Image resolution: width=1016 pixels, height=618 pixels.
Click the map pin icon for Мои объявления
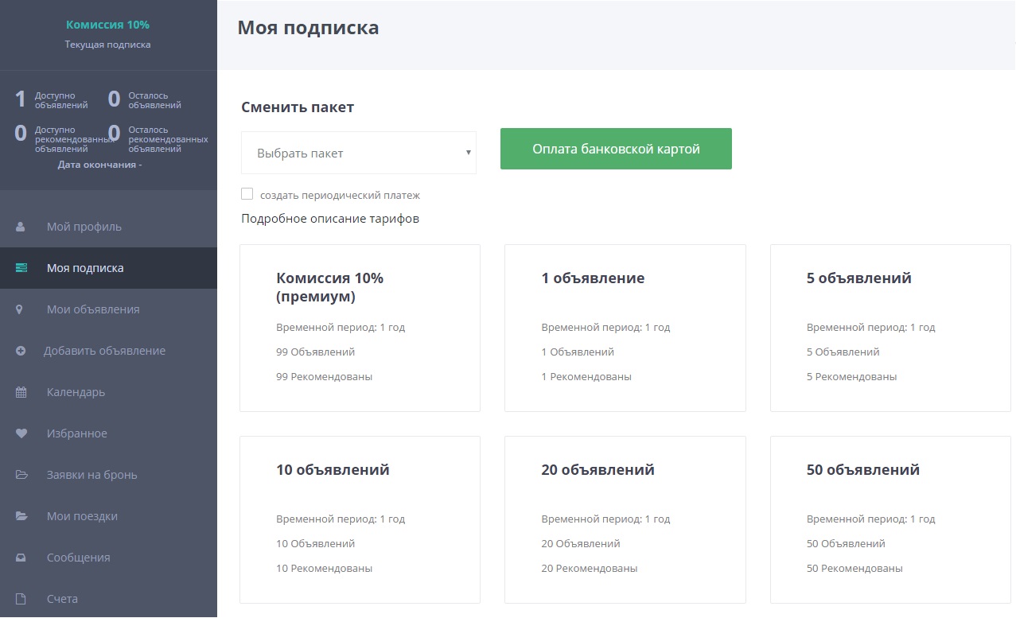(21, 309)
